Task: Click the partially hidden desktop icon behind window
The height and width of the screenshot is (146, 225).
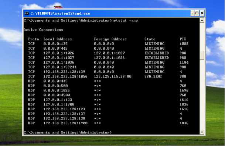Action: [x=58, y=7]
